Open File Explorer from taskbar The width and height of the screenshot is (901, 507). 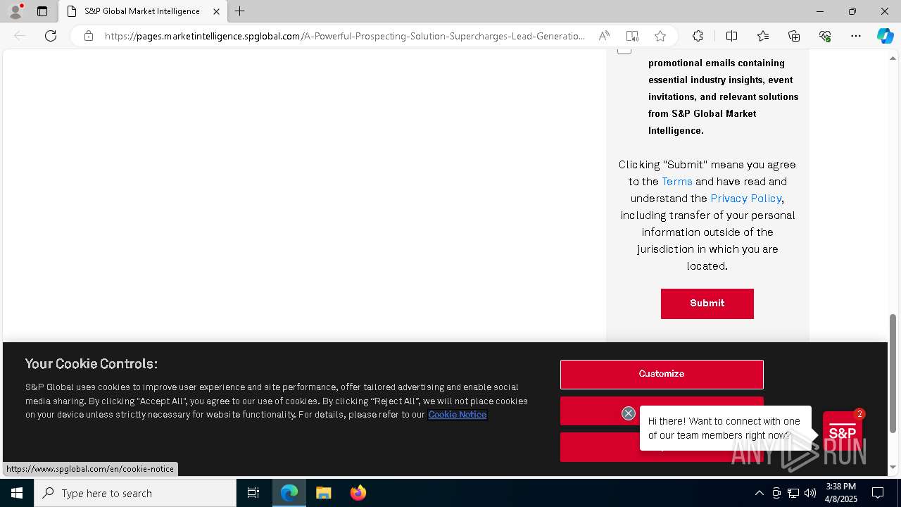[x=323, y=493]
